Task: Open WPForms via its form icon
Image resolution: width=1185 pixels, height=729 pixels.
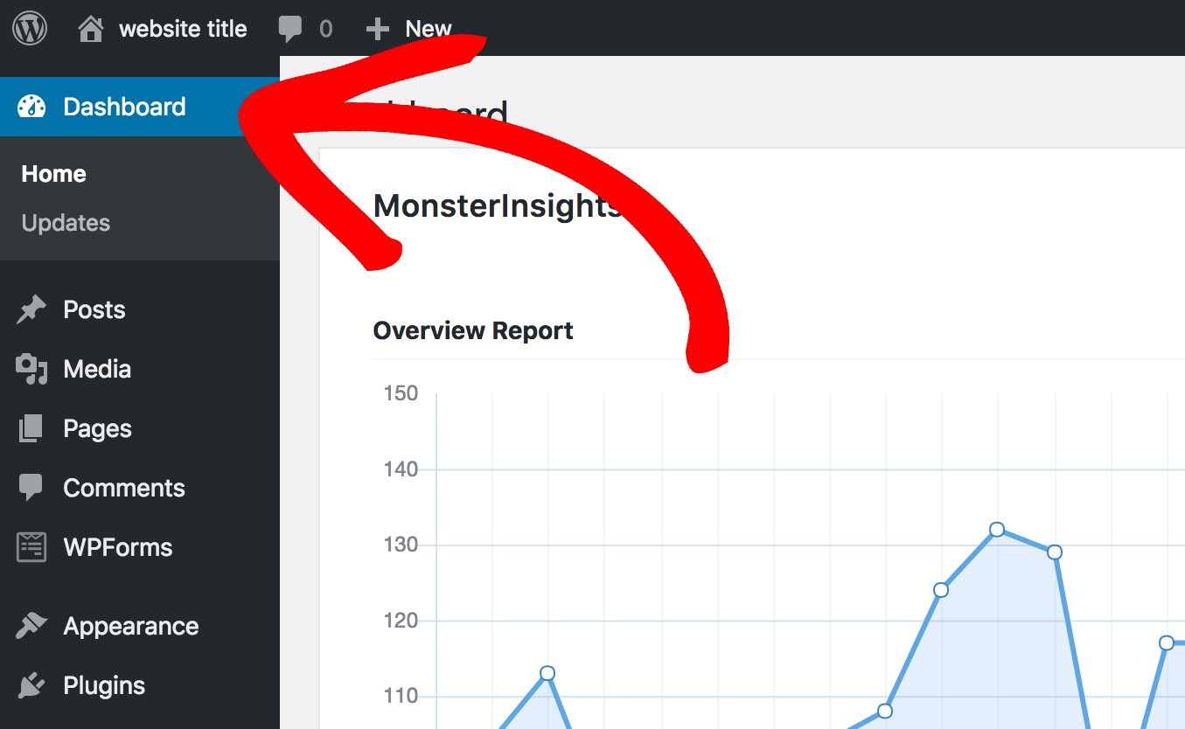Action: 31,546
